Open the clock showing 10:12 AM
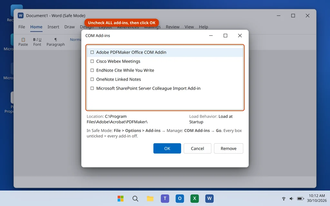The height and width of the screenshot is (206, 330). click(317, 198)
